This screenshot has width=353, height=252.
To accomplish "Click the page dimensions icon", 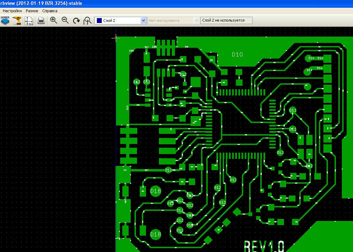I will [x=29, y=20].
